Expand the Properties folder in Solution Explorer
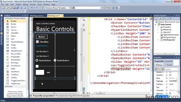 point(158,27)
